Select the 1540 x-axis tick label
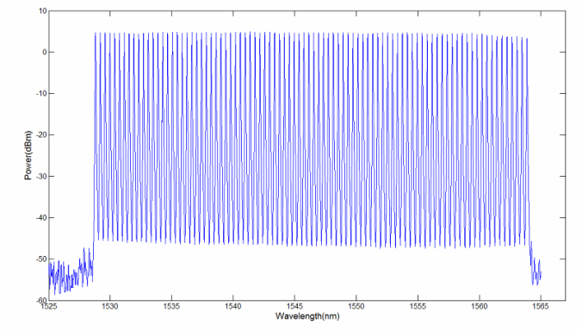 click(233, 307)
